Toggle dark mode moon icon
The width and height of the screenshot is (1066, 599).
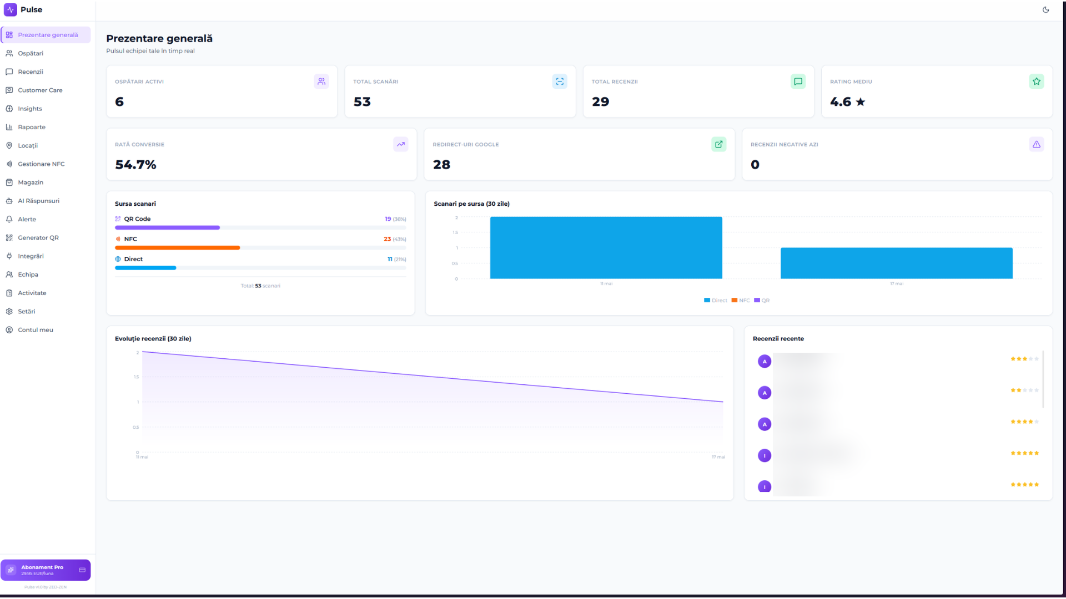(x=1045, y=9)
